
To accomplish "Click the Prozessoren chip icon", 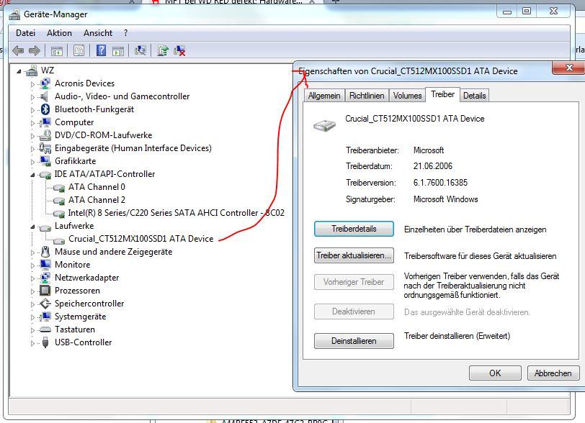I will pos(45,291).
